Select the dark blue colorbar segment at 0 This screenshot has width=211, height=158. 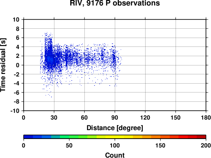click(28, 137)
